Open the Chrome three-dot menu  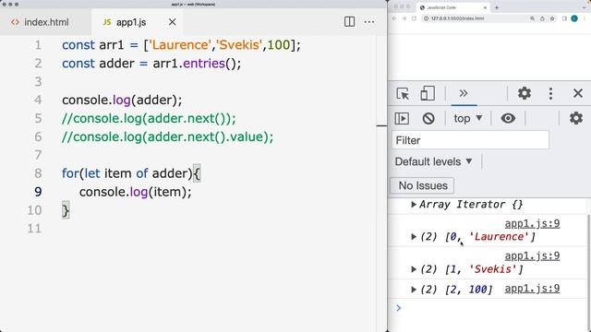585,18
